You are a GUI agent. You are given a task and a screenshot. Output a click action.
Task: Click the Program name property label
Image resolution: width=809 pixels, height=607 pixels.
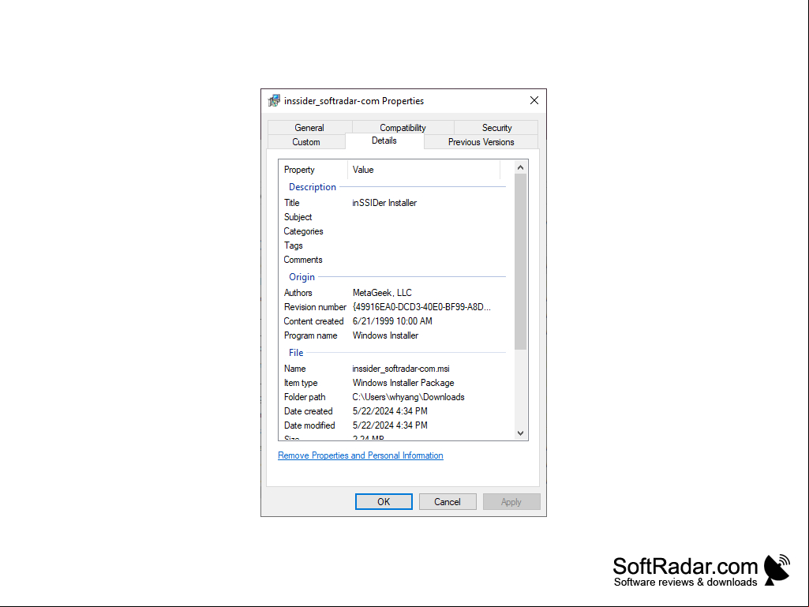tap(311, 335)
